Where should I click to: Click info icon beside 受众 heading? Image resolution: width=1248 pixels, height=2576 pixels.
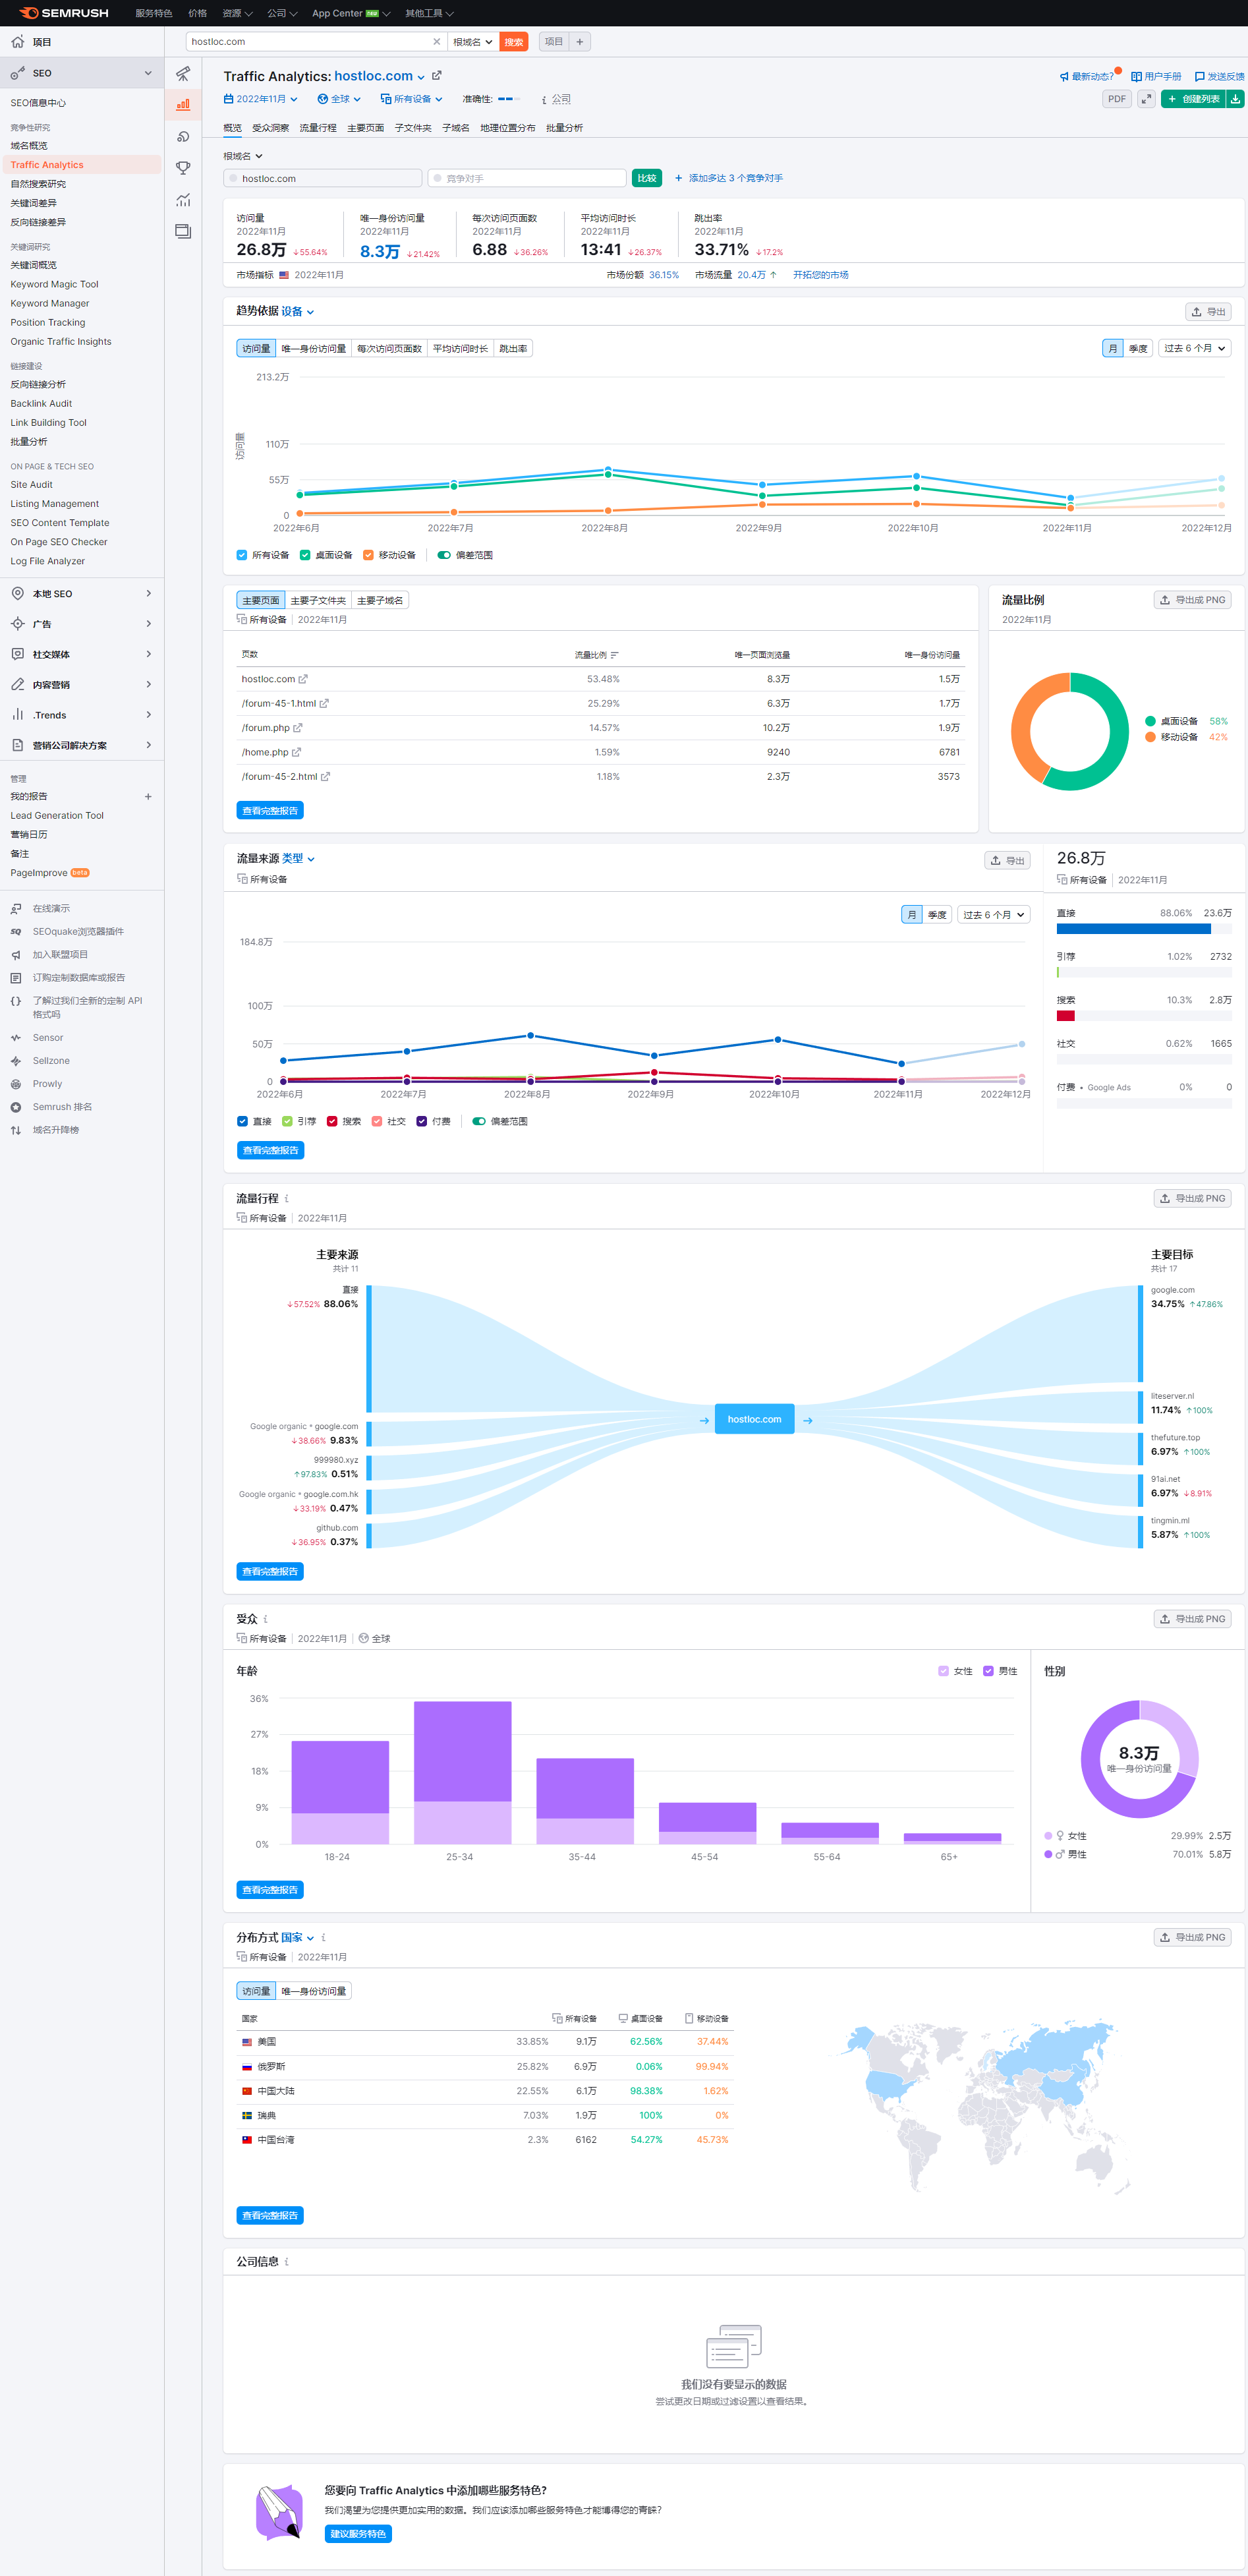click(265, 1619)
